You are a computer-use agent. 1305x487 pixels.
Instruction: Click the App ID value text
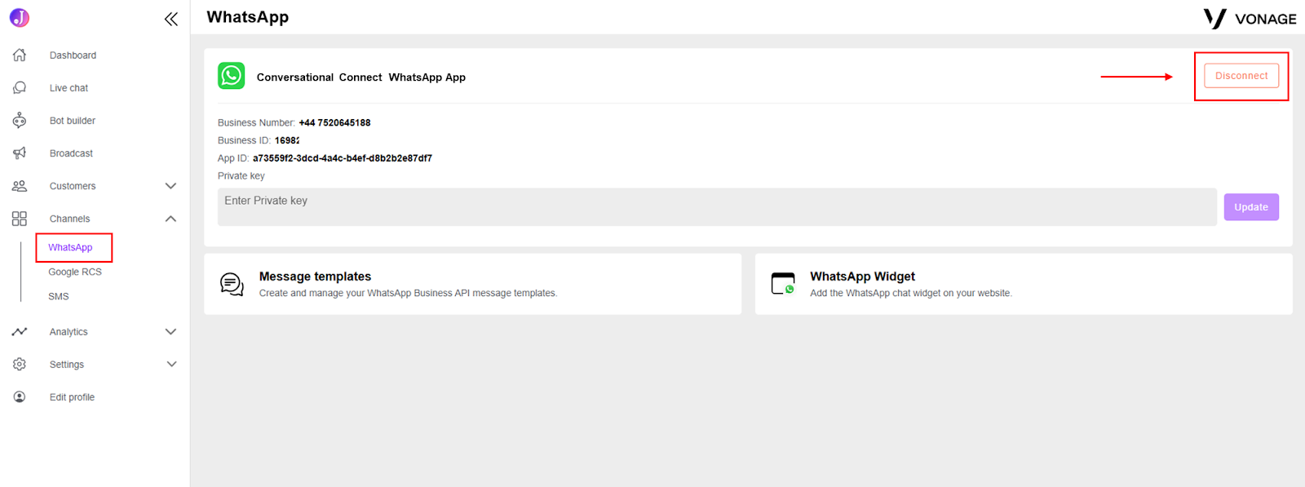(343, 158)
